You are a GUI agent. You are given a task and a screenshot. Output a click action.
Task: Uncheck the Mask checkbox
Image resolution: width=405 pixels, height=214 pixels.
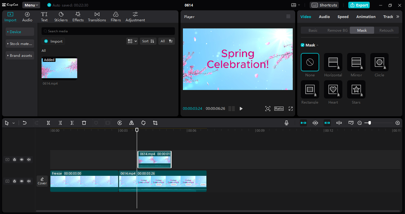(x=302, y=45)
